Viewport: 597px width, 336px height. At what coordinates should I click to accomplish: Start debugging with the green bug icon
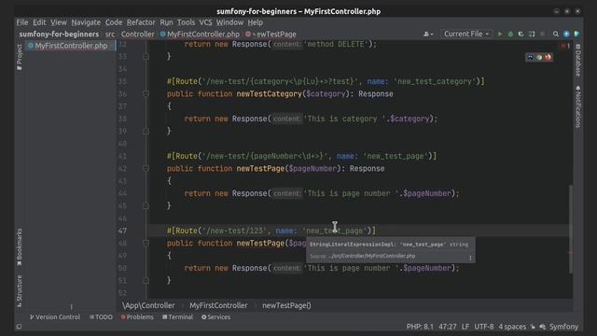pos(510,34)
